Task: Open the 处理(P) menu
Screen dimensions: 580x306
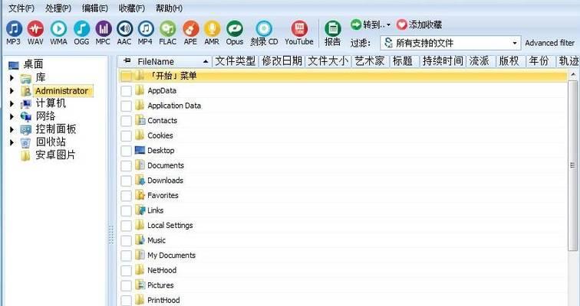Action: 58,8
